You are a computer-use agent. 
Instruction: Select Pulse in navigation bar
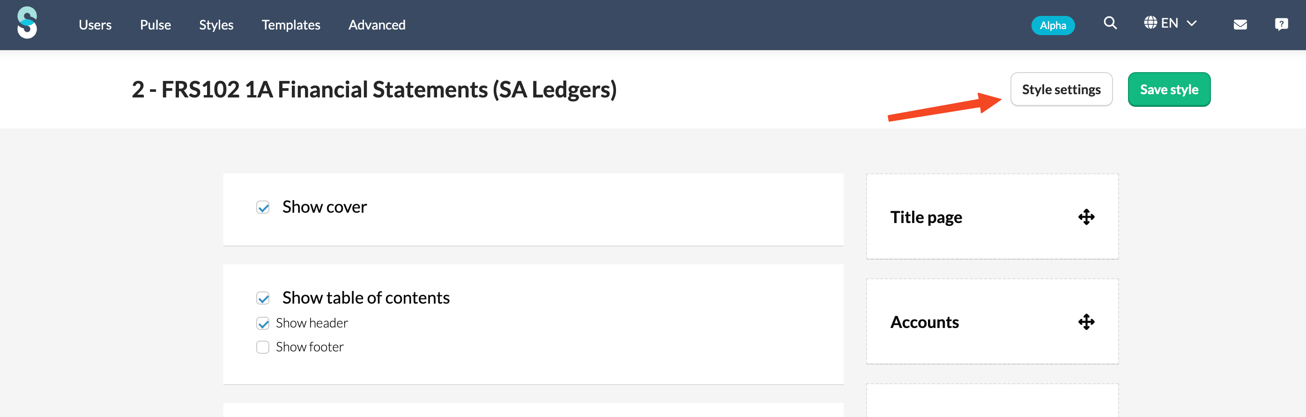155,25
